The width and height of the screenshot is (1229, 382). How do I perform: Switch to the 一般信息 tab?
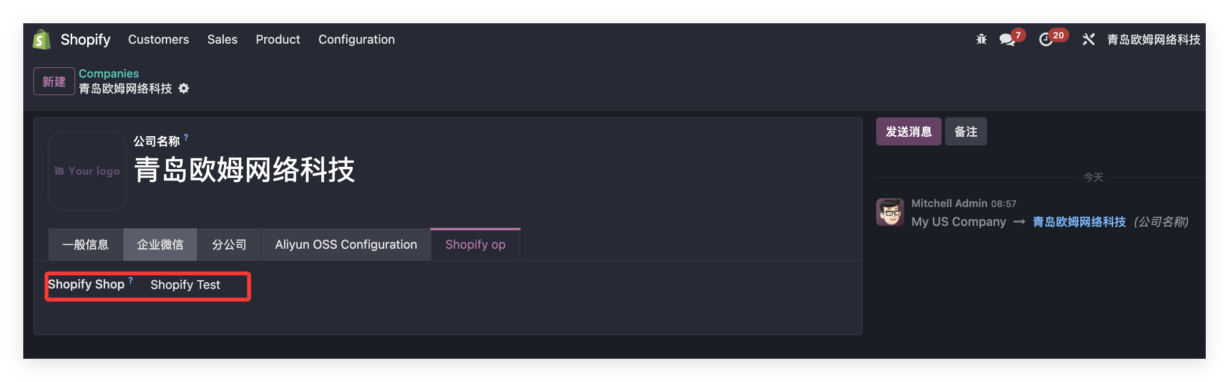point(86,244)
